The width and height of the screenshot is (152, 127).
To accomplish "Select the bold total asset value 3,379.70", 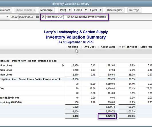I will 110,116.
